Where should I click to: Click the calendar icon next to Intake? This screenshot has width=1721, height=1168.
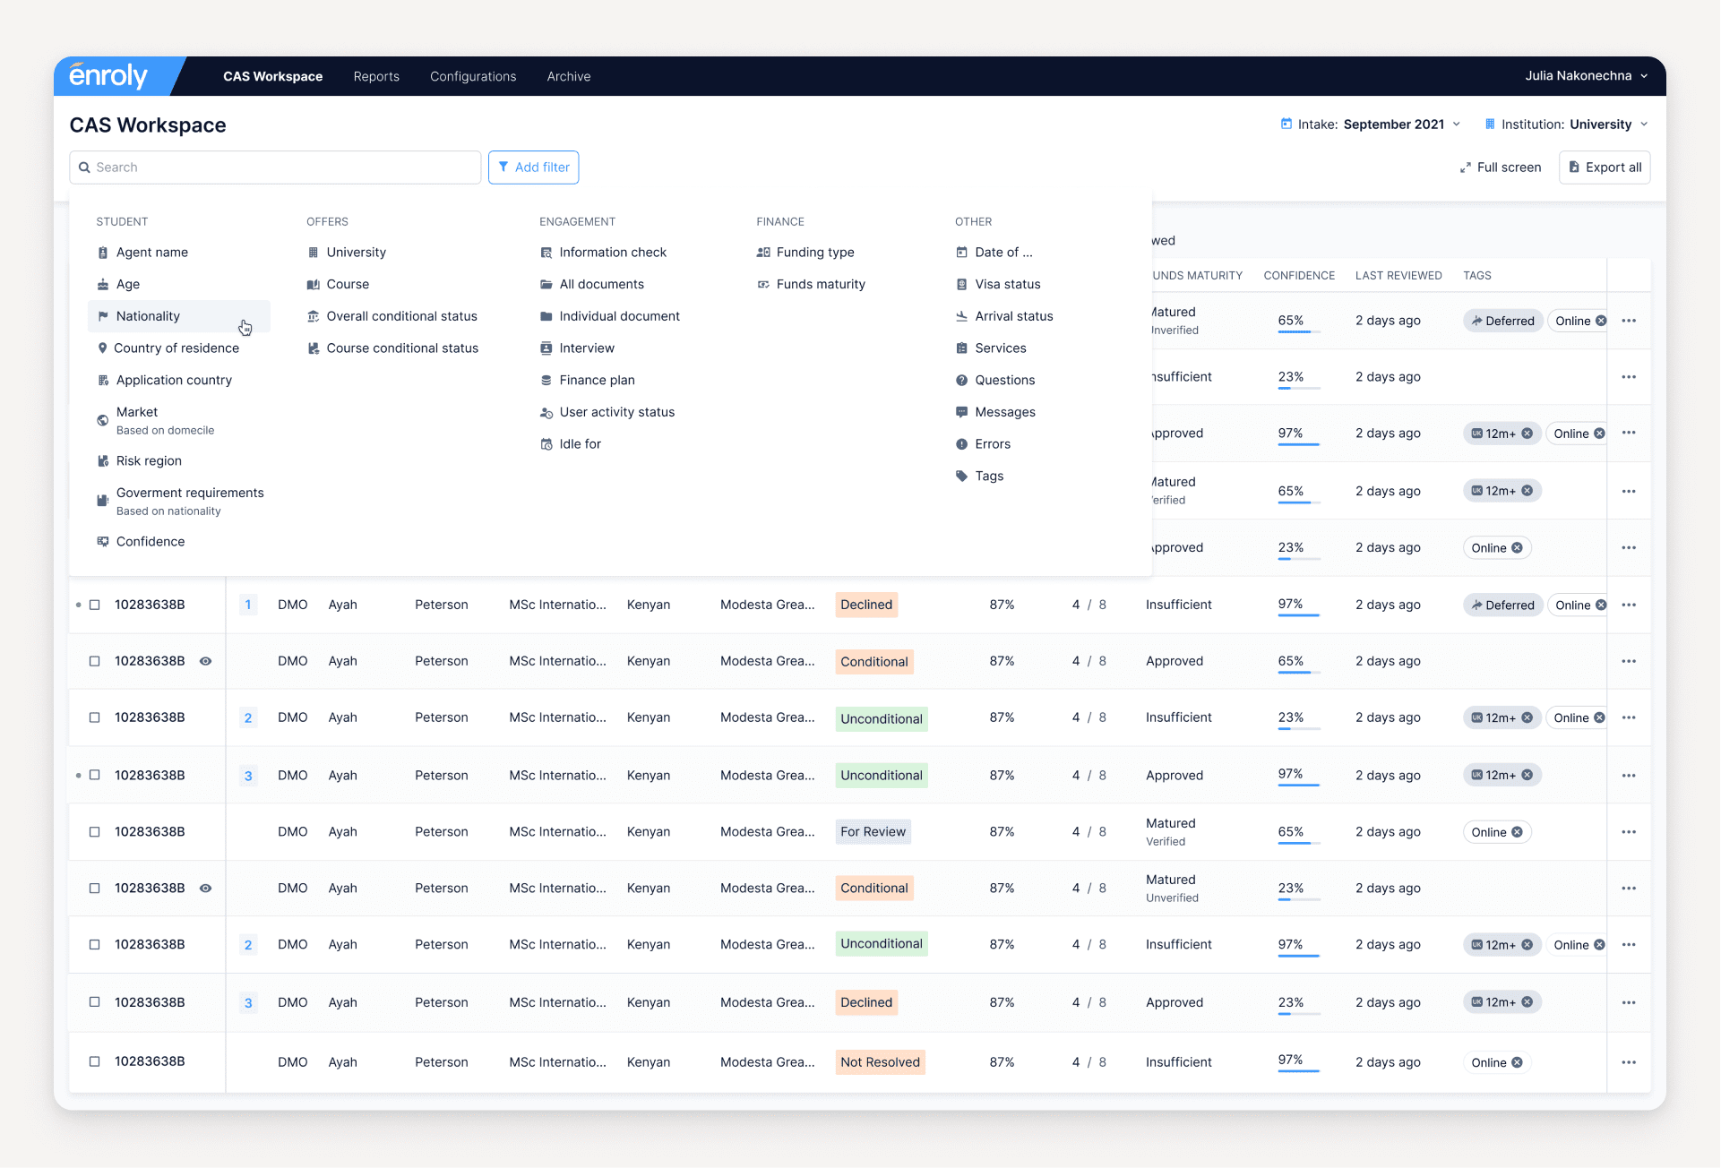tap(1286, 124)
